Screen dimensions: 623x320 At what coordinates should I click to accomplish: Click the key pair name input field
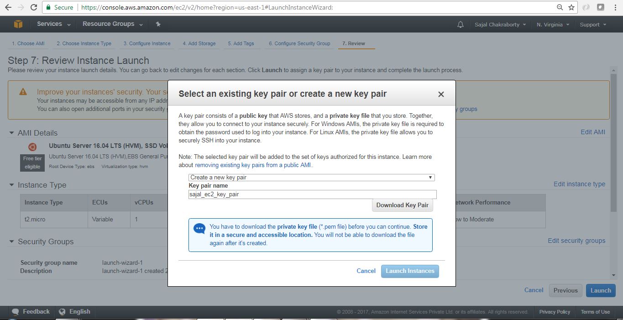click(312, 194)
